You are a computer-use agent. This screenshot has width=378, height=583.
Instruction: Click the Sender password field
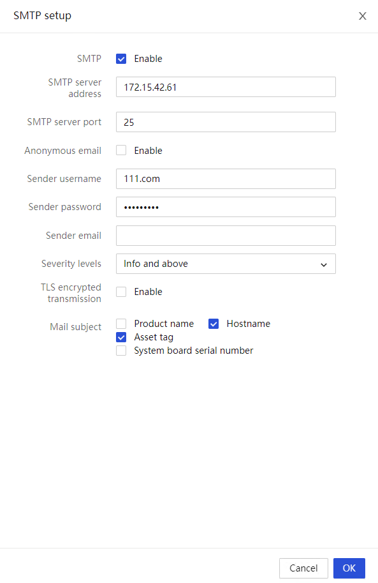coord(226,207)
